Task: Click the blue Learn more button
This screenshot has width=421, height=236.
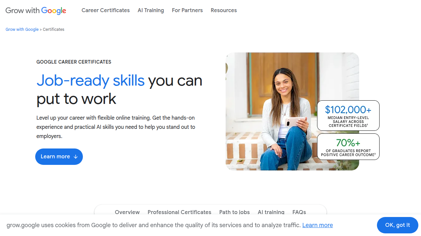Action: [x=59, y=157]
